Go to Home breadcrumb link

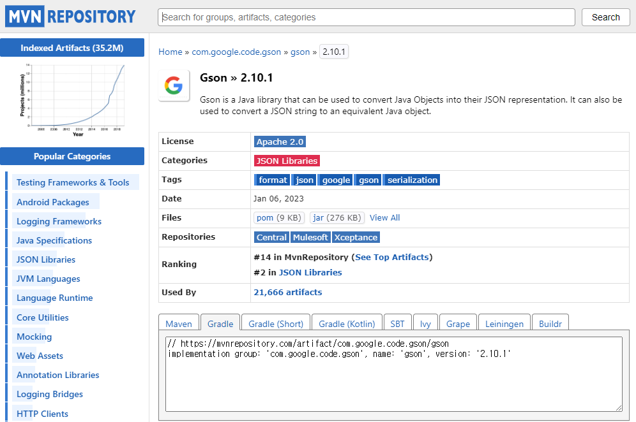170,52
